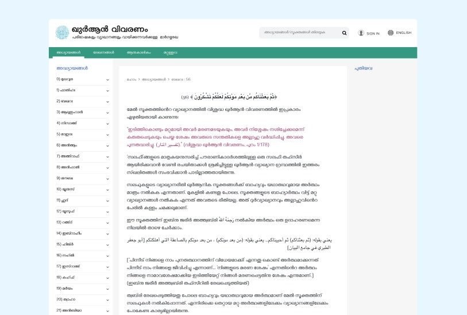Click the home link in the breadcrumb
467x315 pixels.
pos(132,79)
